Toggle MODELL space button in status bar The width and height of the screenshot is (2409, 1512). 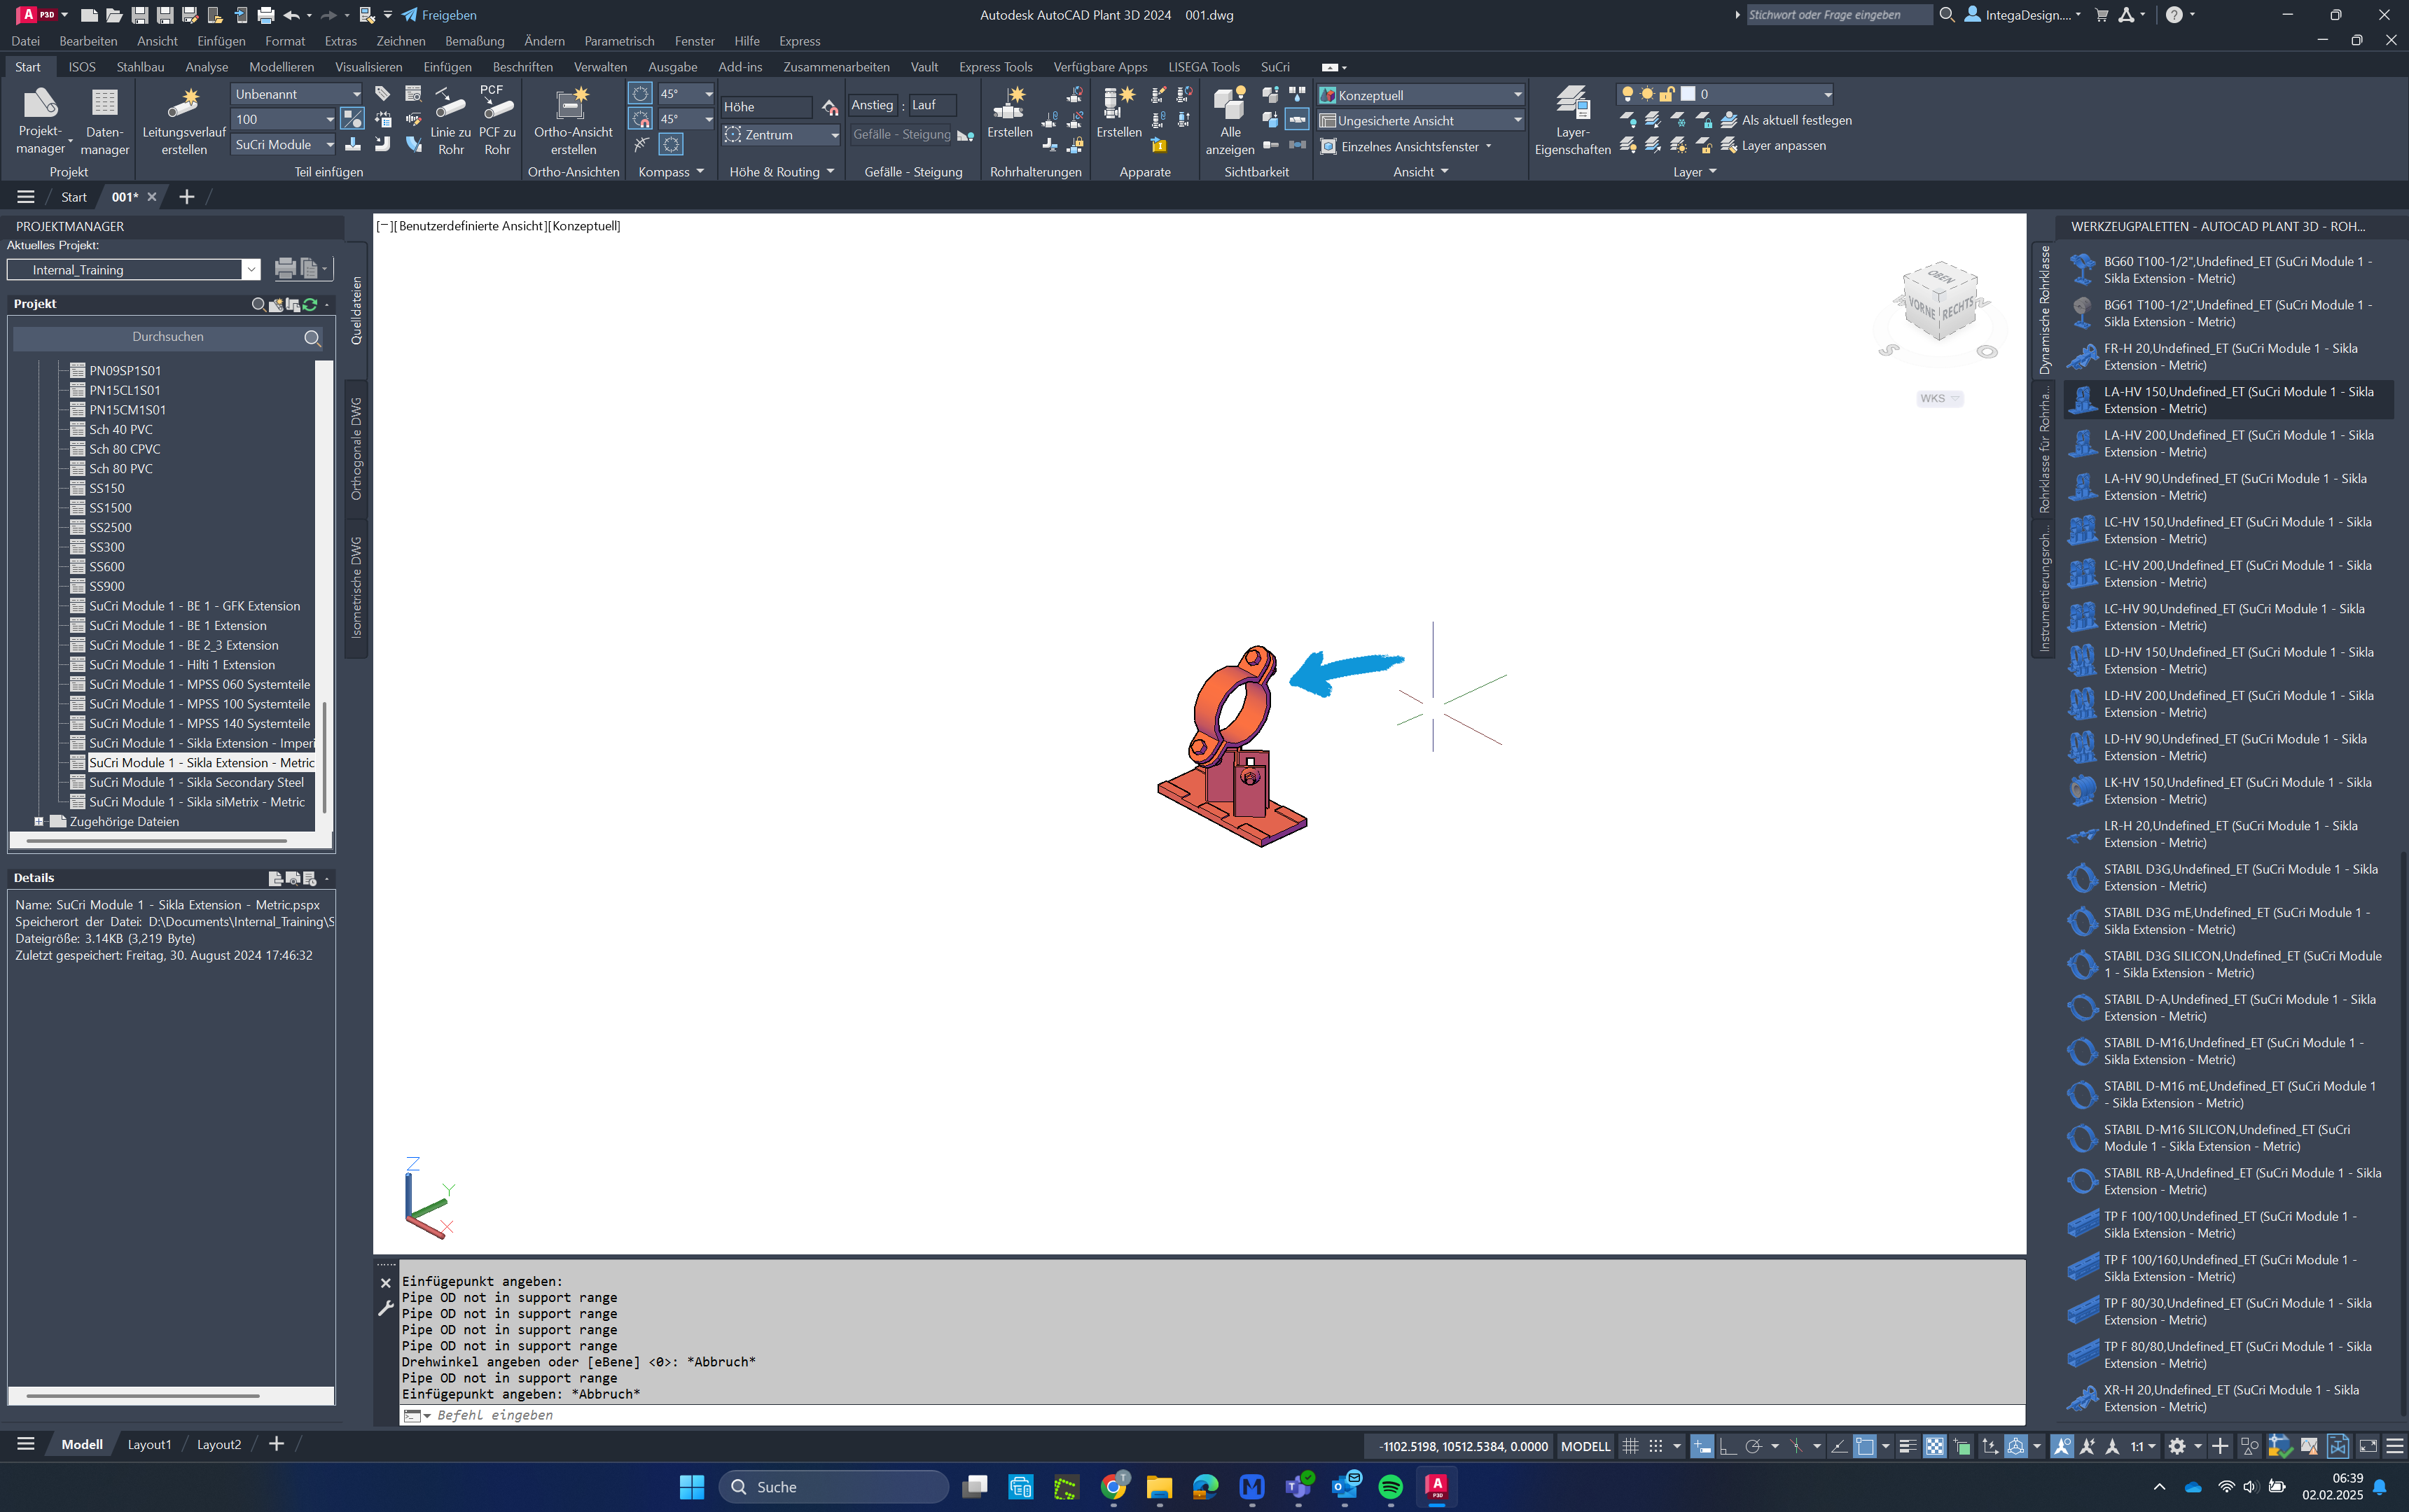tap(1585, 1446)
